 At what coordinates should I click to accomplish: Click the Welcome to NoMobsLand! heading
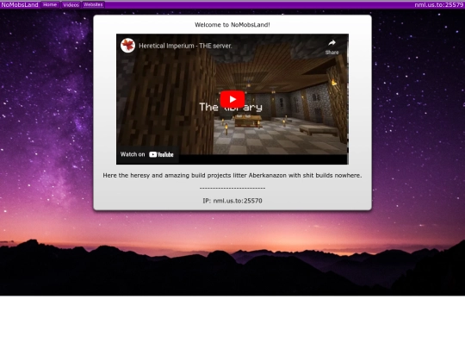[232, 25]
